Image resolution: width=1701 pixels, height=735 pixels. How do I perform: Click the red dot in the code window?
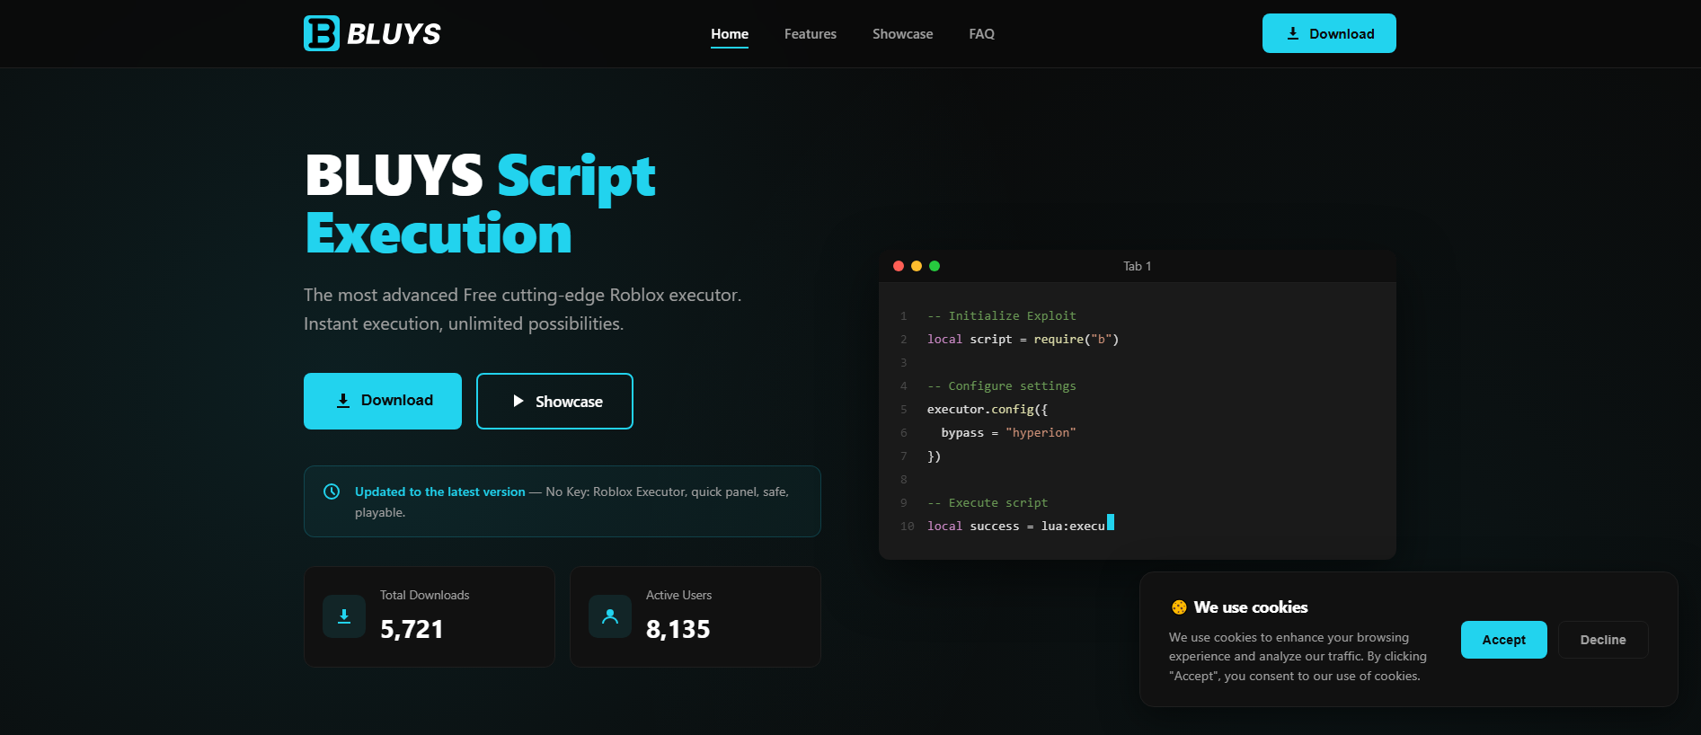(899, 266)
